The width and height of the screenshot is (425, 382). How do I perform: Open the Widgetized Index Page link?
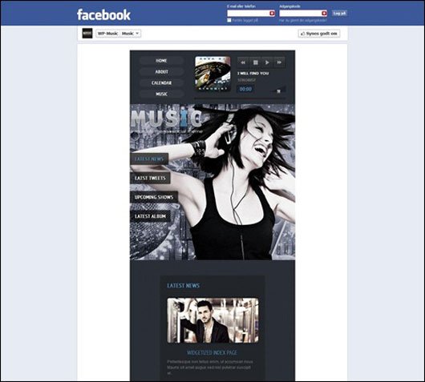coord(212,352)
